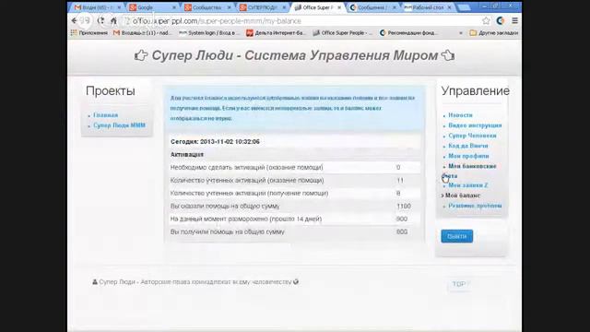Viewport: 590px width, 332px height.
Task: Switch to the Gmail Входящие tab
Action: (x=96, y=7)
